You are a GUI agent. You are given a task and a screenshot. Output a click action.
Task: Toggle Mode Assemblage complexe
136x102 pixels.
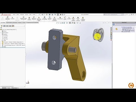83,19
